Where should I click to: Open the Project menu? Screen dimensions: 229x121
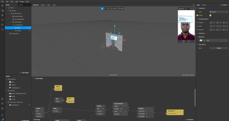pyautogui.click(x=22, y=2)
